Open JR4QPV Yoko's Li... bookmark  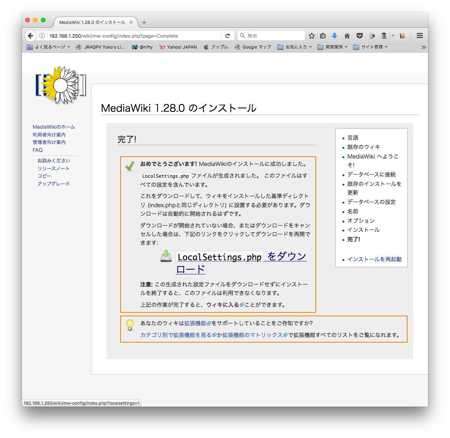100,47
